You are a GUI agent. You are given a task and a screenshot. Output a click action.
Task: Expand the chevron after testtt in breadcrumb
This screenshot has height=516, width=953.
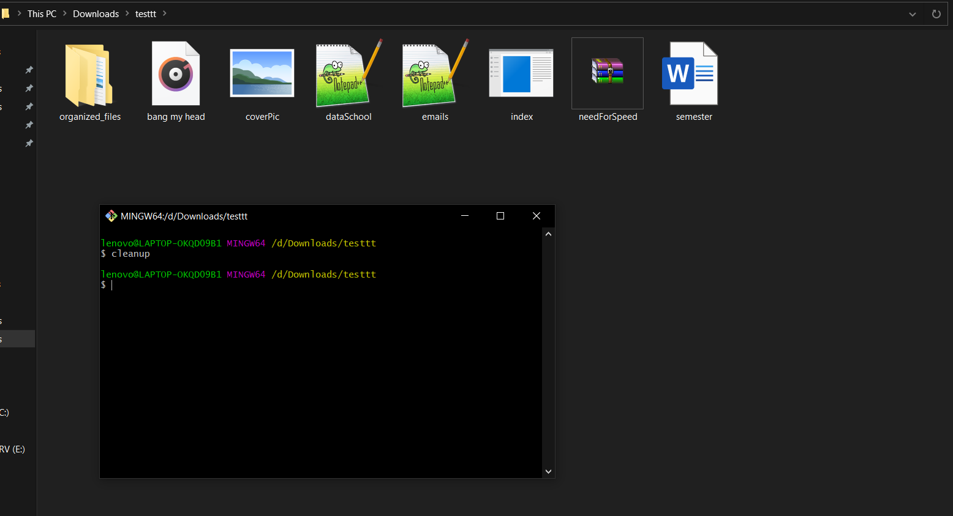164,13
